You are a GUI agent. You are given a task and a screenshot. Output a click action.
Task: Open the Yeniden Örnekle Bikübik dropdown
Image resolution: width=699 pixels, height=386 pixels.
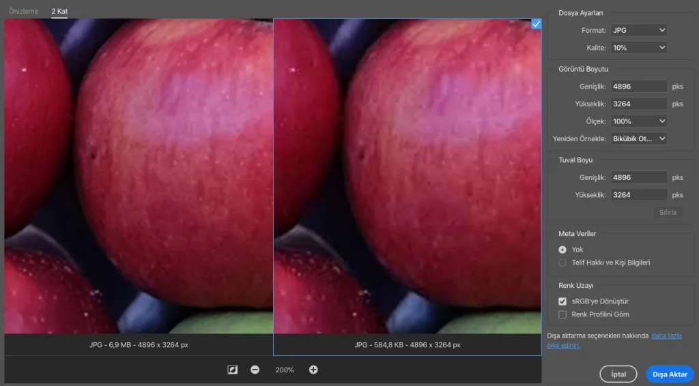point(639,138)
